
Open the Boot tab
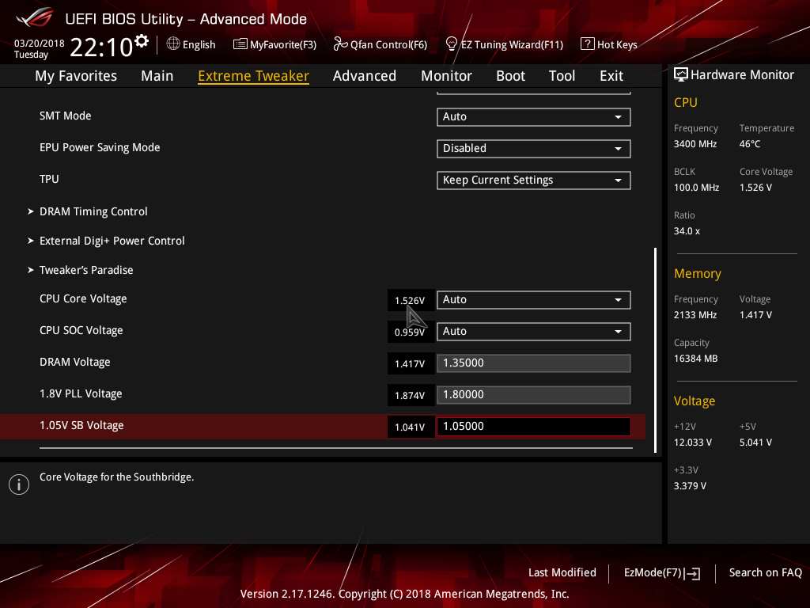[510, 76]
